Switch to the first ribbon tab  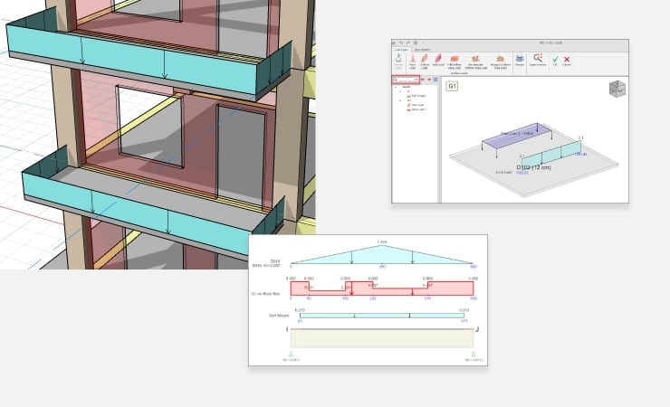pos(401,50)
